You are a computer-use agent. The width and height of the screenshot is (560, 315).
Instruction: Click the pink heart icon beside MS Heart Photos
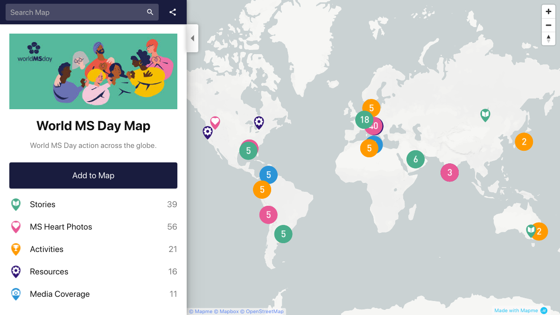(x=16, y=227)
